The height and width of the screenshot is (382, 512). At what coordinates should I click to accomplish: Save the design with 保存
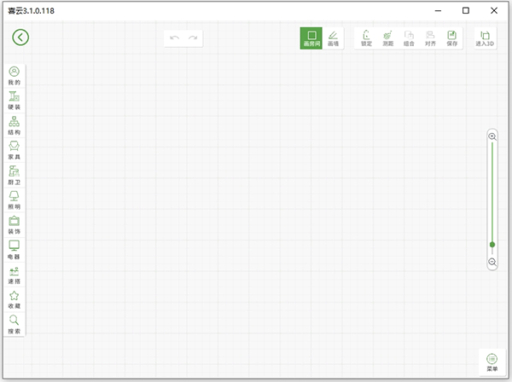452,38
